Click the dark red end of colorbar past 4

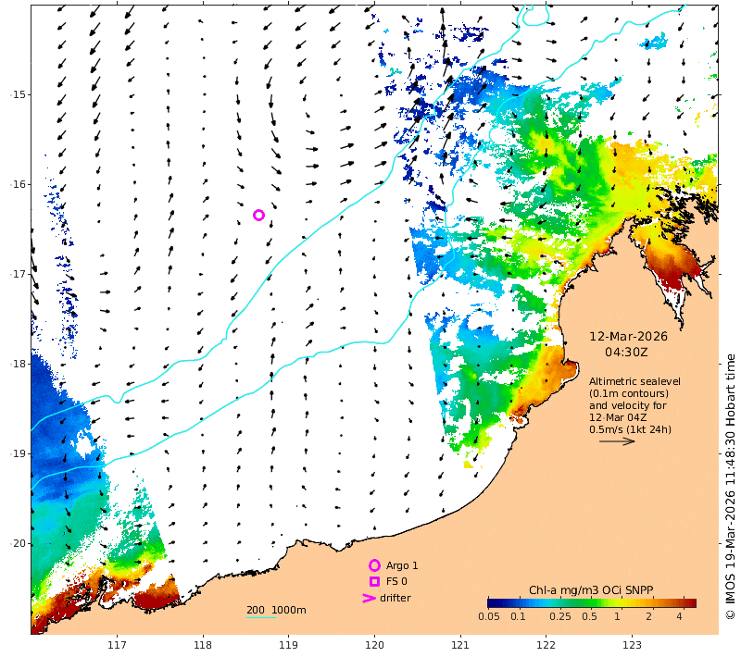coord(691,602)
